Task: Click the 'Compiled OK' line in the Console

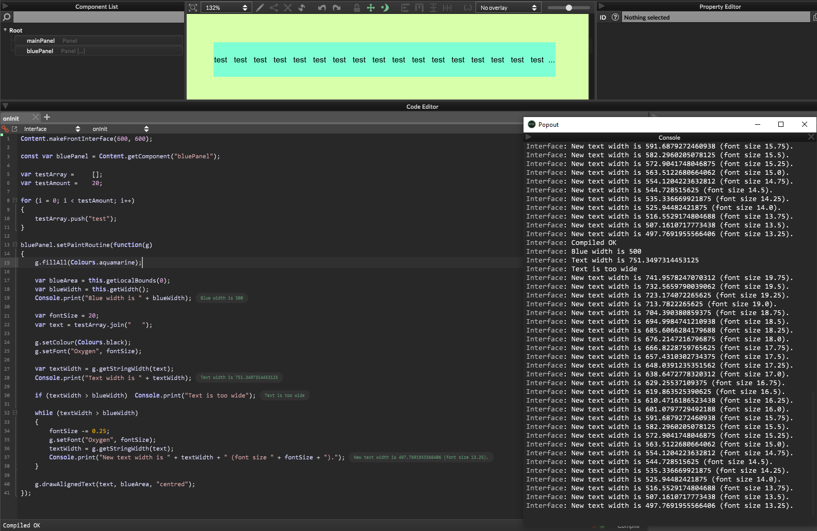Action: pos(571,243)
